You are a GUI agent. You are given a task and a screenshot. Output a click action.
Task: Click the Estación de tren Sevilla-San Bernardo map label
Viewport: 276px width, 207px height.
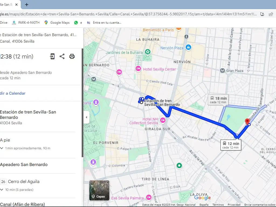[x=162, y=103]
